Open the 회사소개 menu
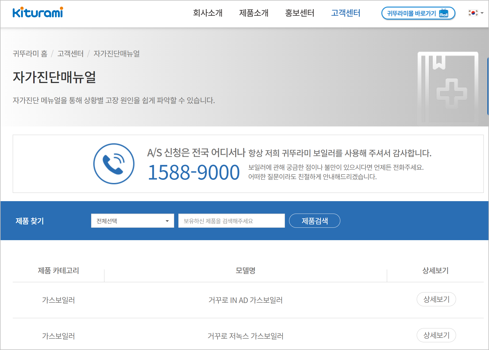 [208, 13]
